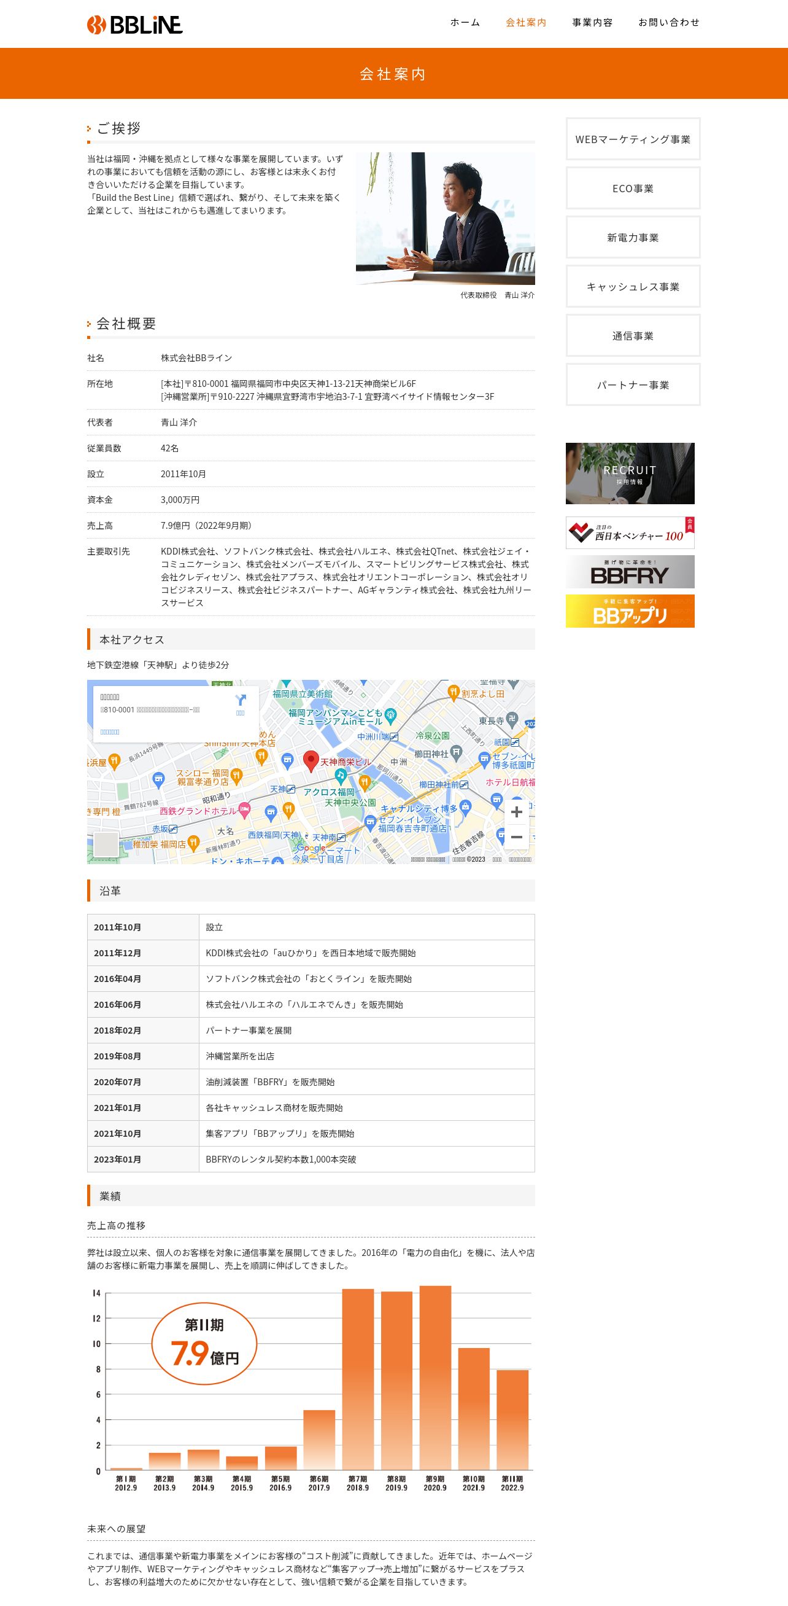
Task: Click the BBLINE logo
Action: [134, 25]
